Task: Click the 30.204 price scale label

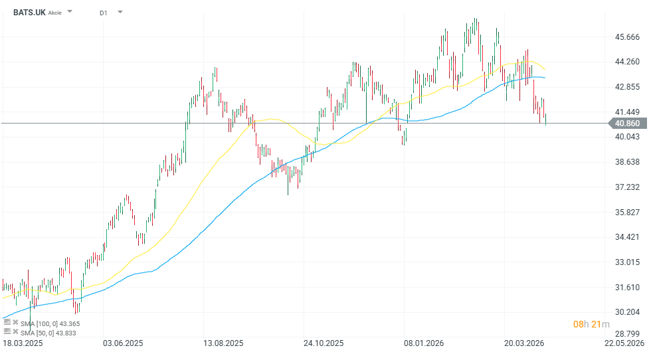Action: (x=628, y=311)
